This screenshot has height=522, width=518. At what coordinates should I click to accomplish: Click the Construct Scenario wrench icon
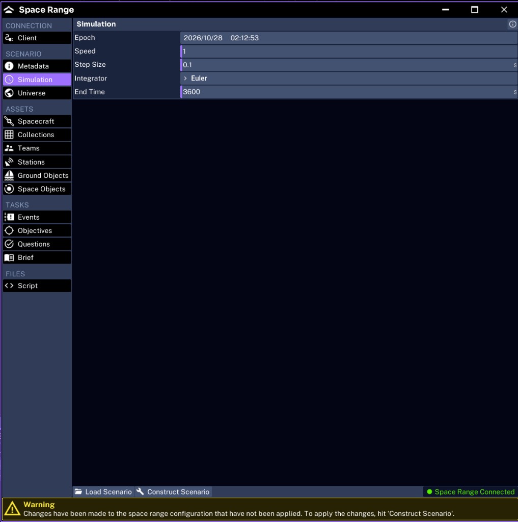pyautogui.click(x=140, y=491)
